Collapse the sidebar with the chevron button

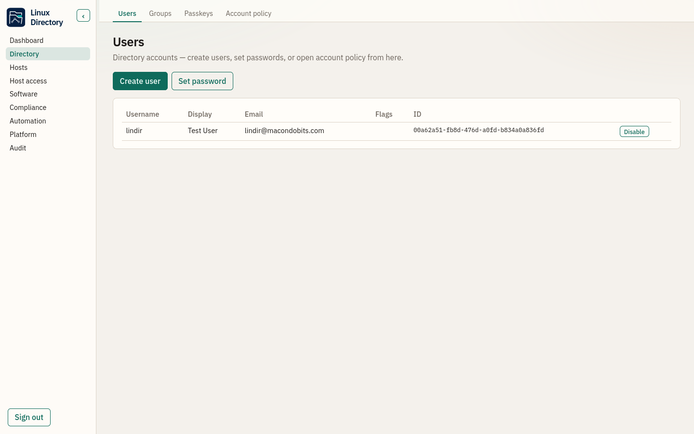coord(83,16)
